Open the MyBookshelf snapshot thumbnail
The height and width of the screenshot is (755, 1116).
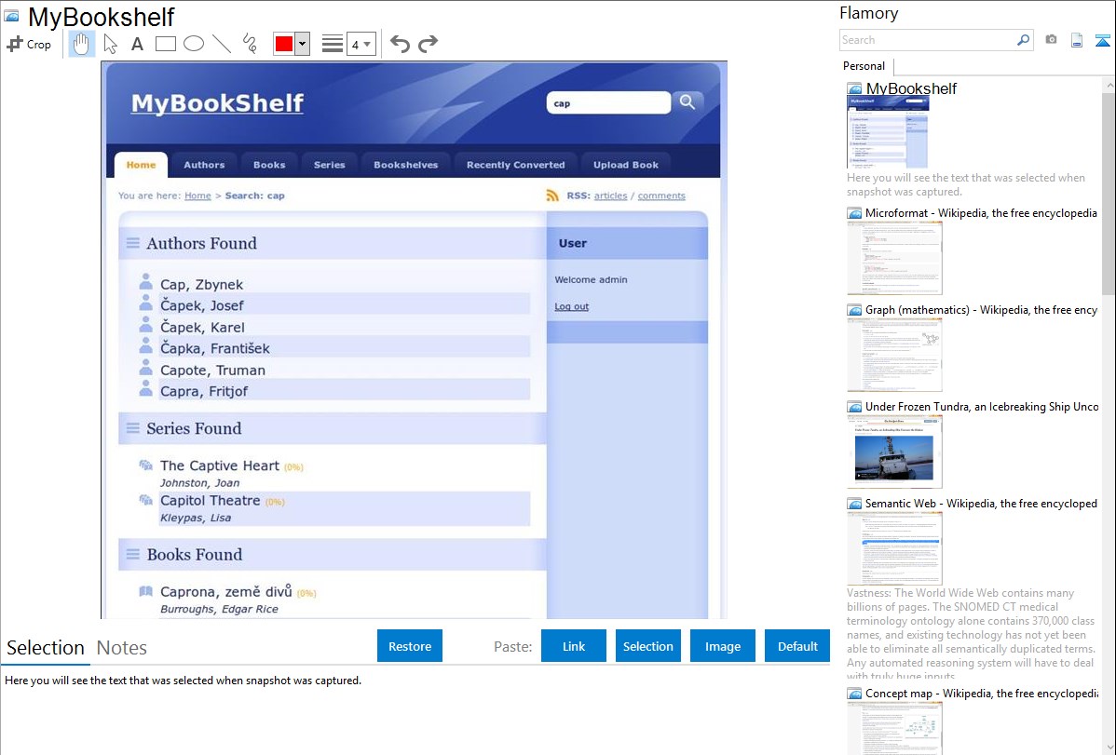pyautogui.click(x=888, y=132)
